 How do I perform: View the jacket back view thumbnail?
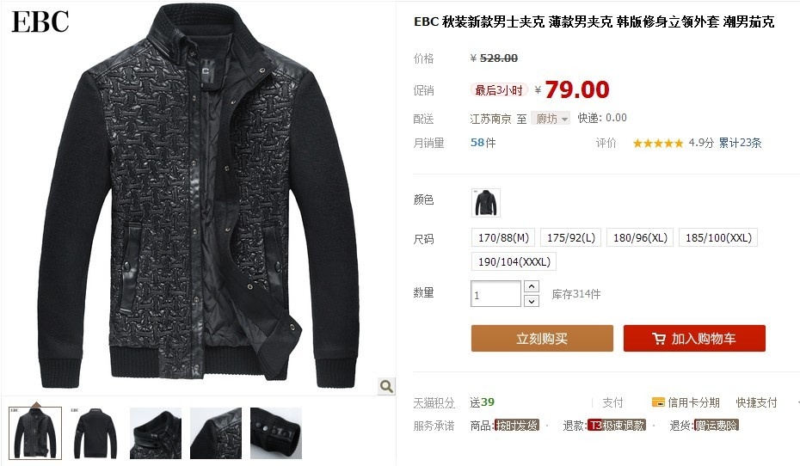coord(95,433)
